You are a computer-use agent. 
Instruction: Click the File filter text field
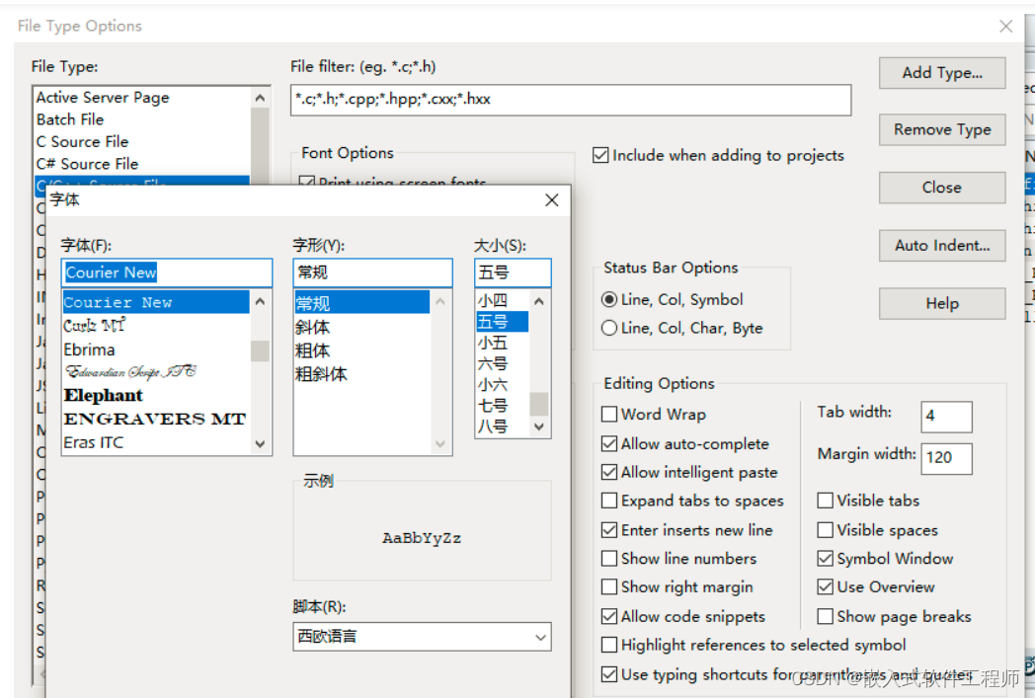(571, 100)
